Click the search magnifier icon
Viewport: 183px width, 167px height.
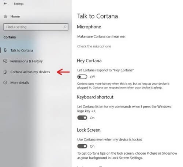click(65, 27)
